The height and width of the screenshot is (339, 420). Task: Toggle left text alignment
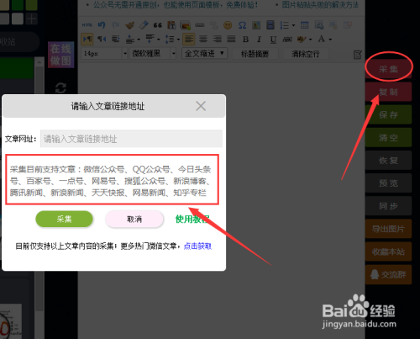point(189,39)
